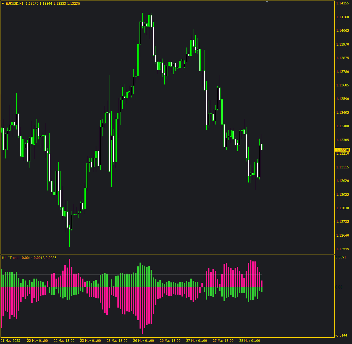
Task: Click the 1.14065 price axis label
Action: point(342,31)
